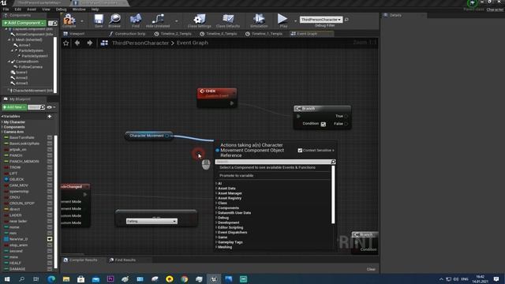Open Add Component dropdown
This screenshot has height=284, width=505.
click(24, 23)
